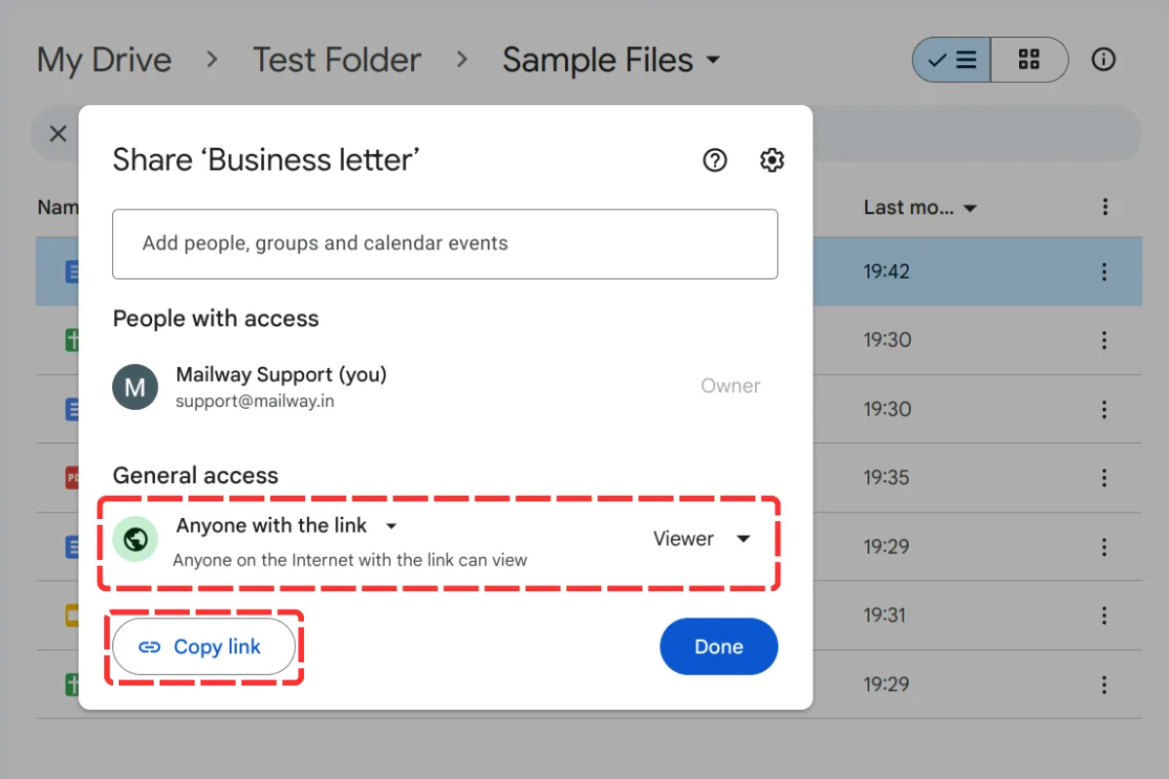Open more actions for the 19:42 file
This screenshot has width=1169, height=779.
pyautogui.click(x=1104, y=272)
